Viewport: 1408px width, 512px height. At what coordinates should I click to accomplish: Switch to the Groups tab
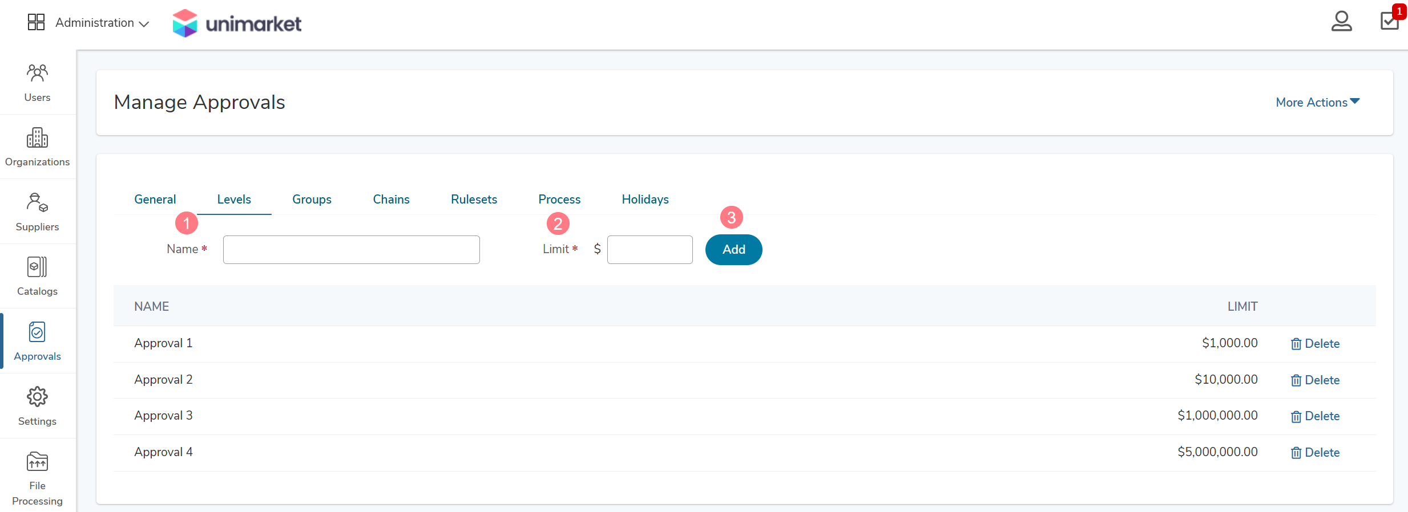pos(312,200)
